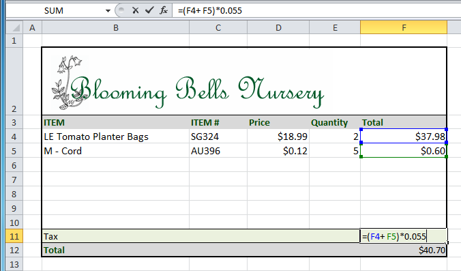Click the ITEM # header cell
Screen dimensions: 461x271
point(218,122)
